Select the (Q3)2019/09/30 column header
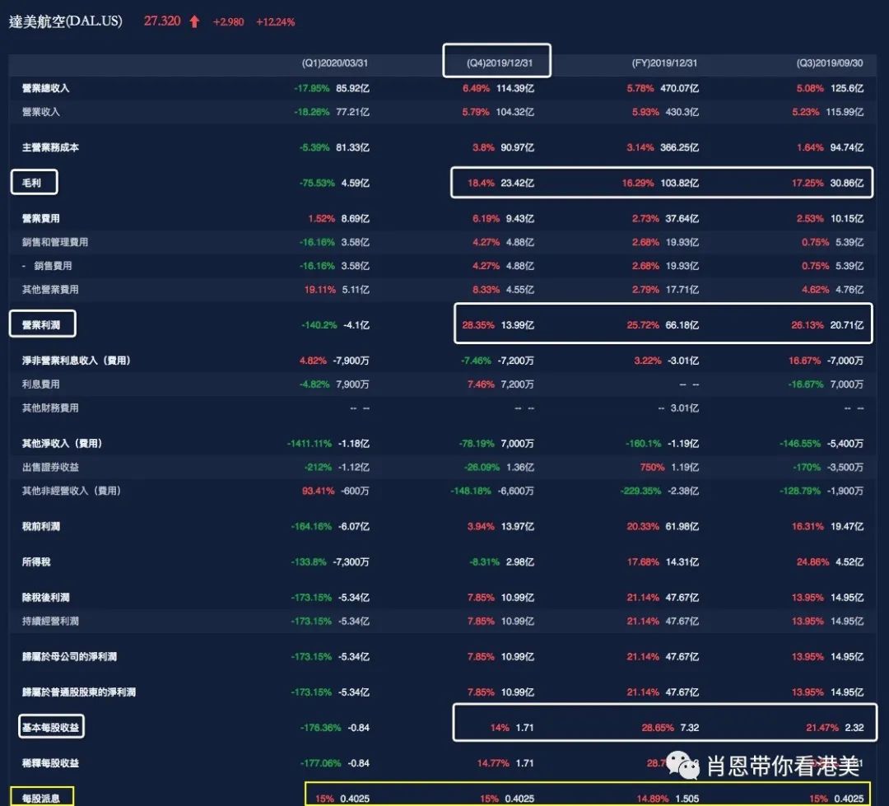 (830, 63)
